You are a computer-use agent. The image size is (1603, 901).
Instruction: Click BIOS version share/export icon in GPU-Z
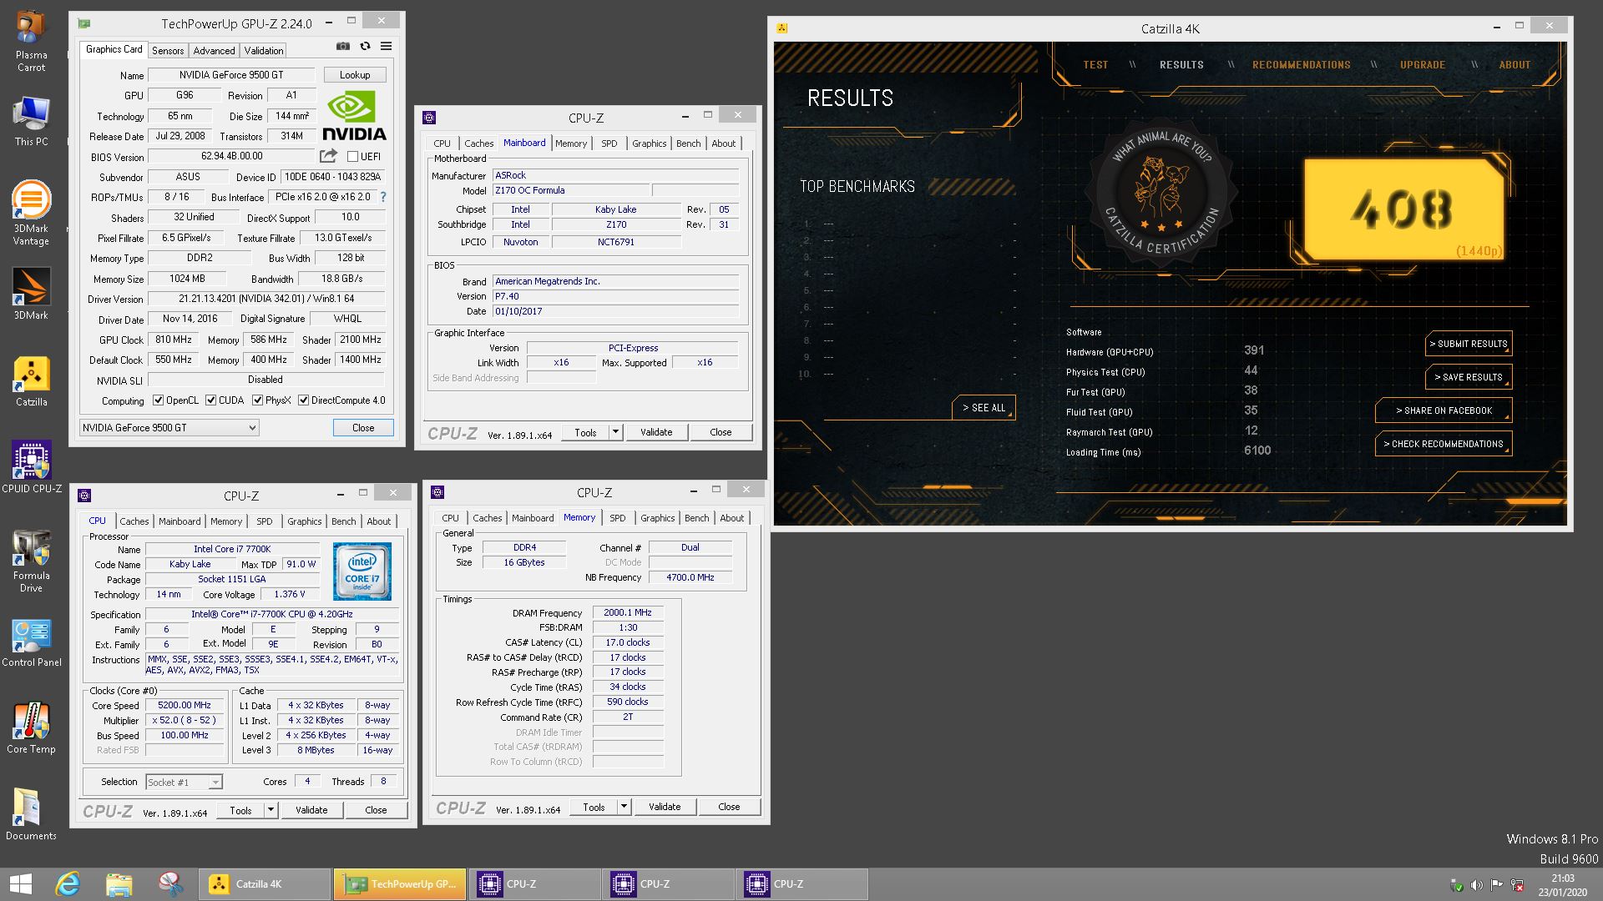(x=329, y=156)
